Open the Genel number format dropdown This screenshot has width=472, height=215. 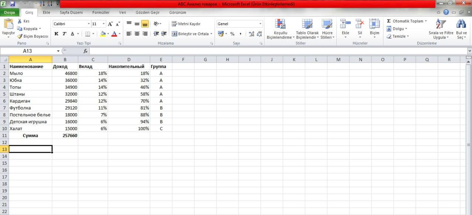(260, 24)
